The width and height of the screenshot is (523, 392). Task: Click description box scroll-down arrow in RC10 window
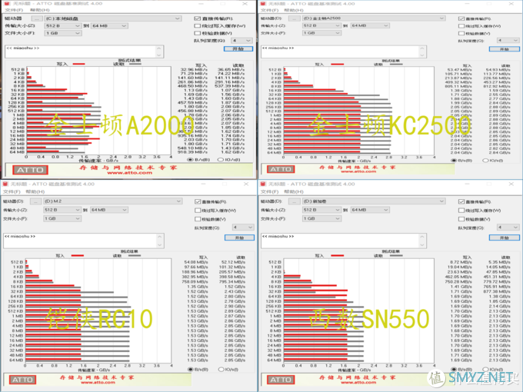[x=159, y=244]
